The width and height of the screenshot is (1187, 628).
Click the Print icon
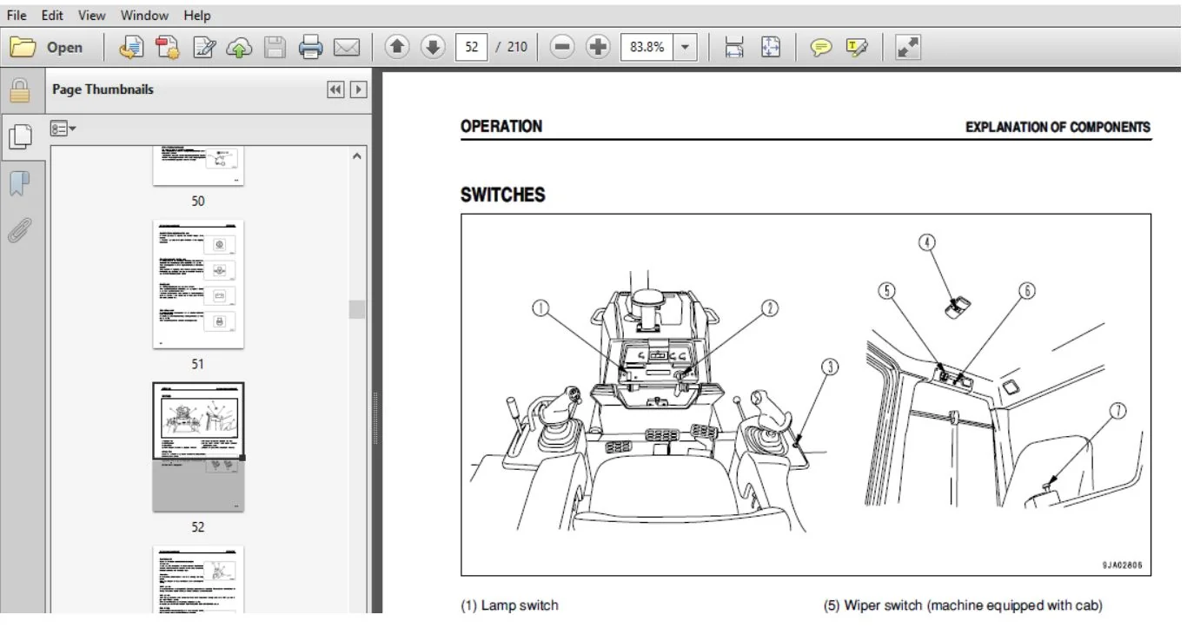pos(311,48)
